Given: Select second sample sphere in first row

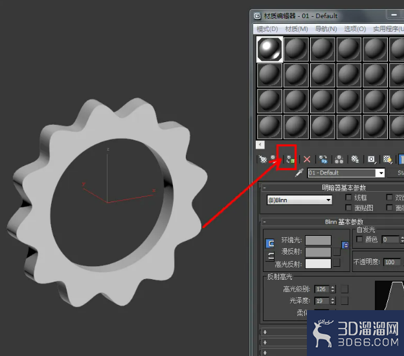Looking at the screenshot, I should pos(296,49).
